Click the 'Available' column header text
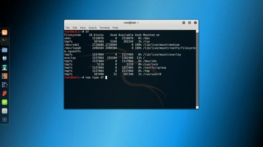 (126, 35)
